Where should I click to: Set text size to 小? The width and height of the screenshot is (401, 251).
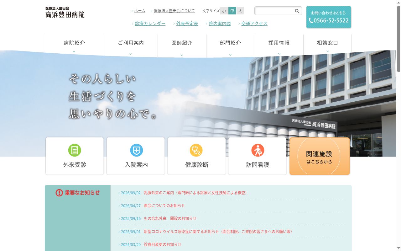click(224, 11)
